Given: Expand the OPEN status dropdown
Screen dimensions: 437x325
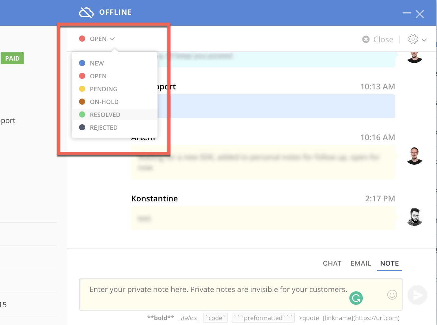Looking at the screenshot, I should (97, 39).
